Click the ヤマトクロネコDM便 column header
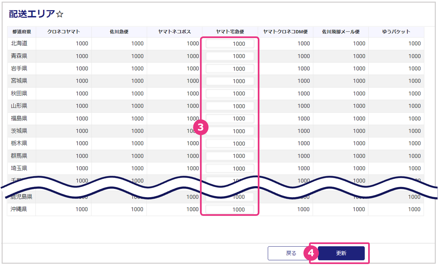 (285, 32)
